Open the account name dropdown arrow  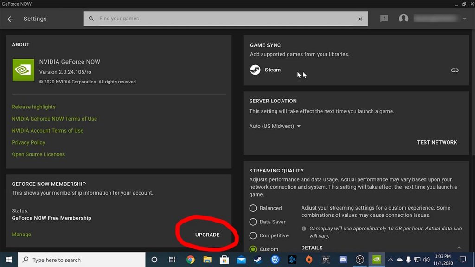click(x=464, y=19)
